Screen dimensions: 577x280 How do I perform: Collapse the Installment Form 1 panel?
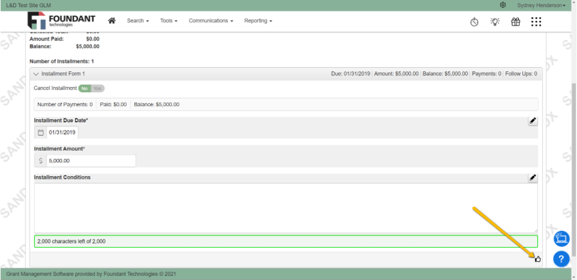click(35, 74)
